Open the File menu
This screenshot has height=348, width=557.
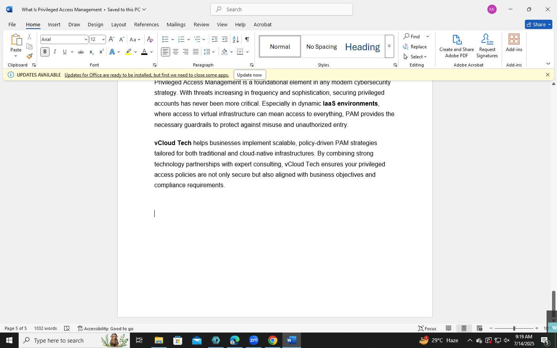12,24
